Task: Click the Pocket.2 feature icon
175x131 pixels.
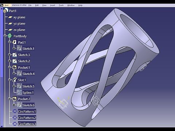Action: coord(15,99)
